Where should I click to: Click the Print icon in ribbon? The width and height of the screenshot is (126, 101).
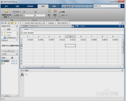coord(14,16)
